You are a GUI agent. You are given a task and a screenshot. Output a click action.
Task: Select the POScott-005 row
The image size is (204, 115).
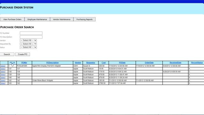(3, 66)
